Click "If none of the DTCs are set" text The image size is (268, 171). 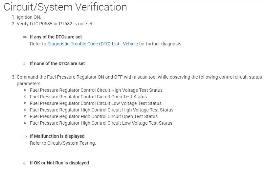[x=57, y=63]
